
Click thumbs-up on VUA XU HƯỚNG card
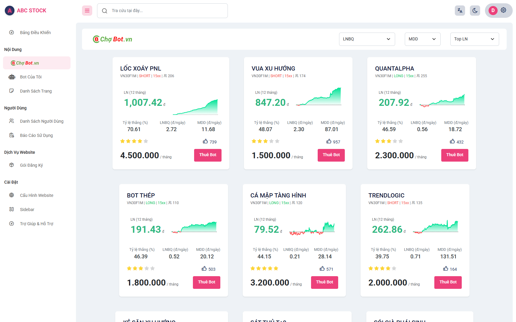point(329,141)
